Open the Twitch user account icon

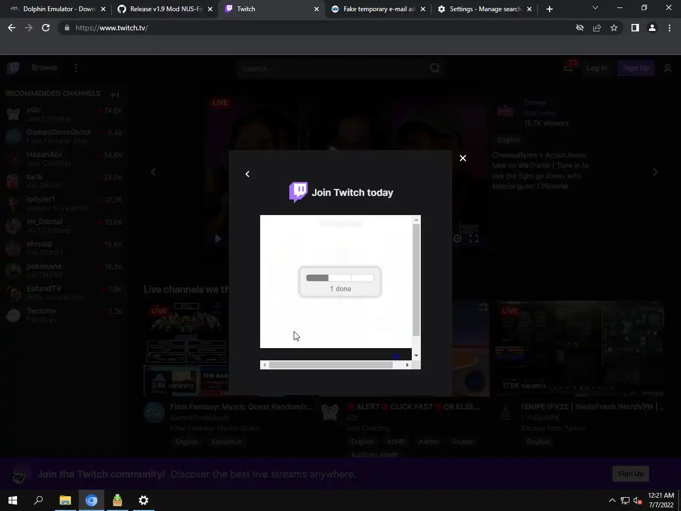click(668, 68)
